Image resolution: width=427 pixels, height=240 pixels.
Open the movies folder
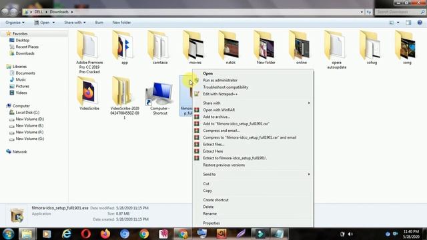(195, 48)
